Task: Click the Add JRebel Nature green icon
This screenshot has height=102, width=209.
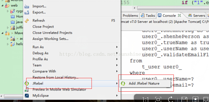Action: tap(123, 84)
